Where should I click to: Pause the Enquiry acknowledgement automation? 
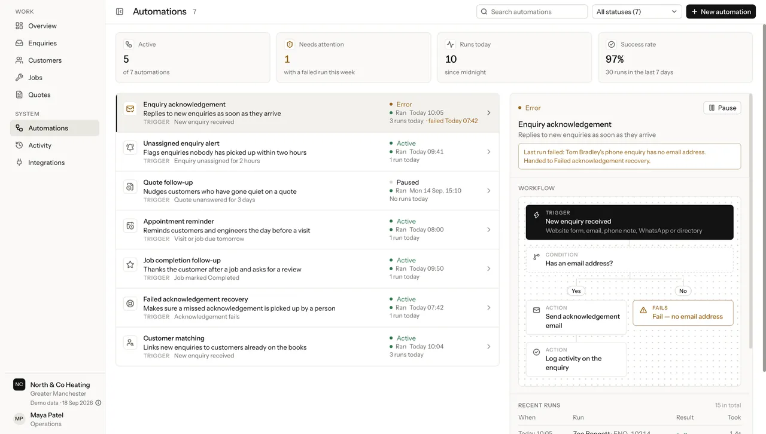point(722,108)
